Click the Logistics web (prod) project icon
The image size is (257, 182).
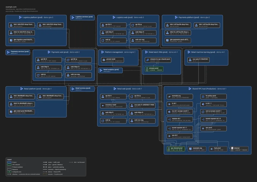(x=114, y=17)
